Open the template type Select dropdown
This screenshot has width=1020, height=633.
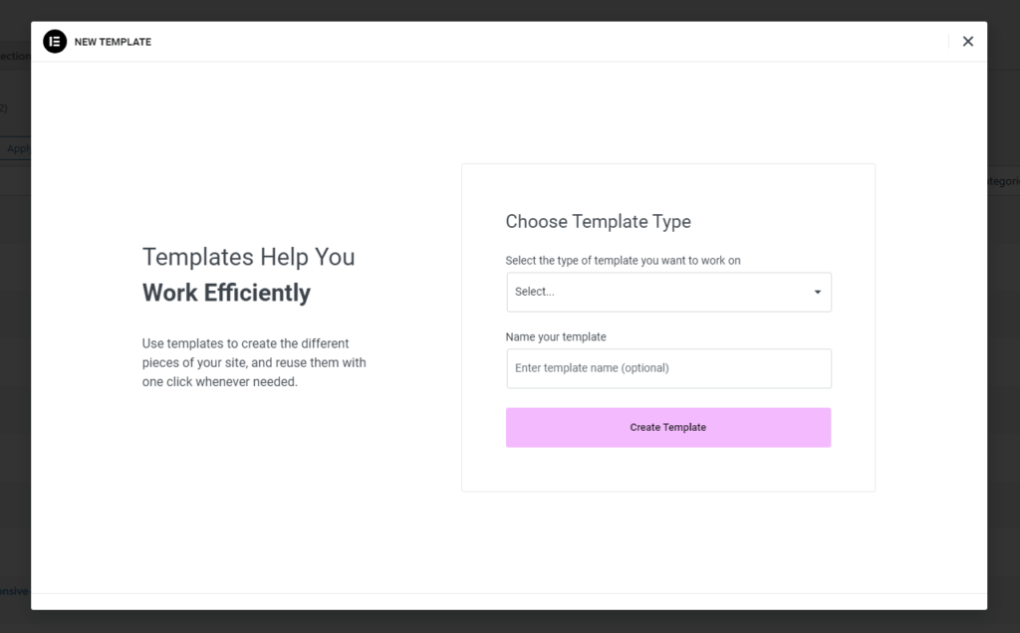pos(668,292)
